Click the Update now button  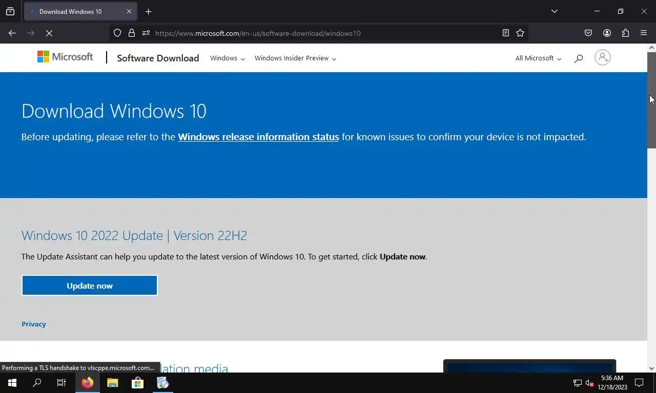coord(90,286)
